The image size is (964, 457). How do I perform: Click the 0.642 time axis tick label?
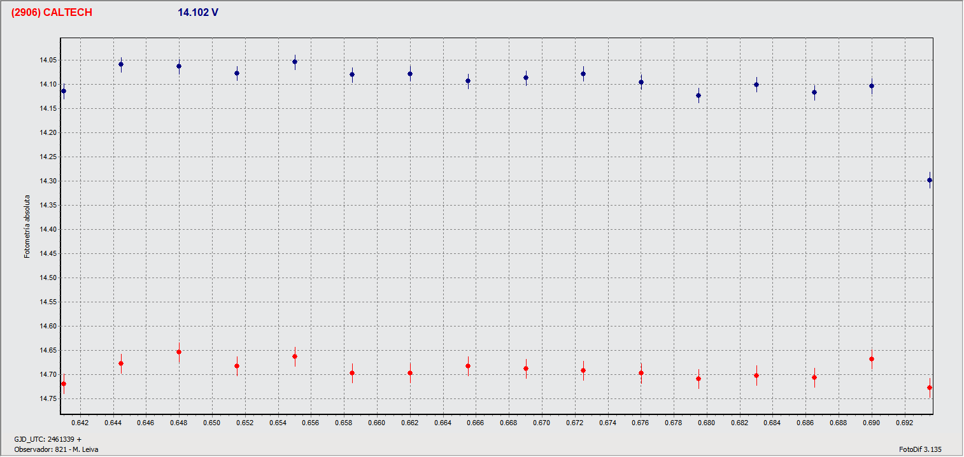point(80,423)
